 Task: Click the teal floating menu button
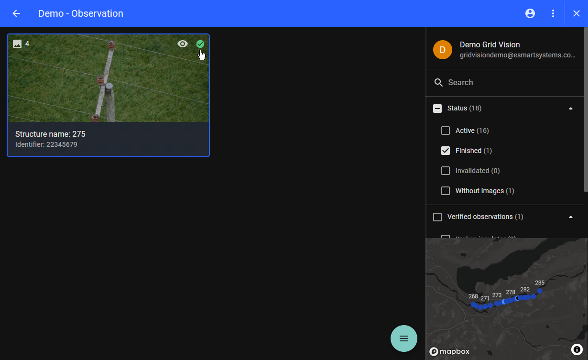coord(404,338)
